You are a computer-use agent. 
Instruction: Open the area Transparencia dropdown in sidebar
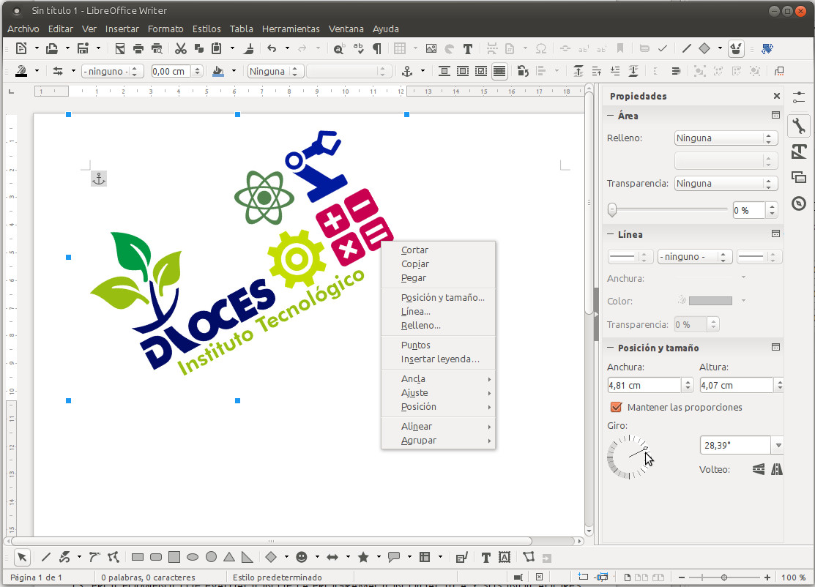[726, 184]
